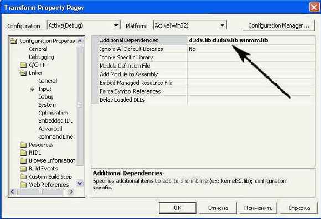
Task: Click the Build Events folder icon
Action: pos(23,169)
